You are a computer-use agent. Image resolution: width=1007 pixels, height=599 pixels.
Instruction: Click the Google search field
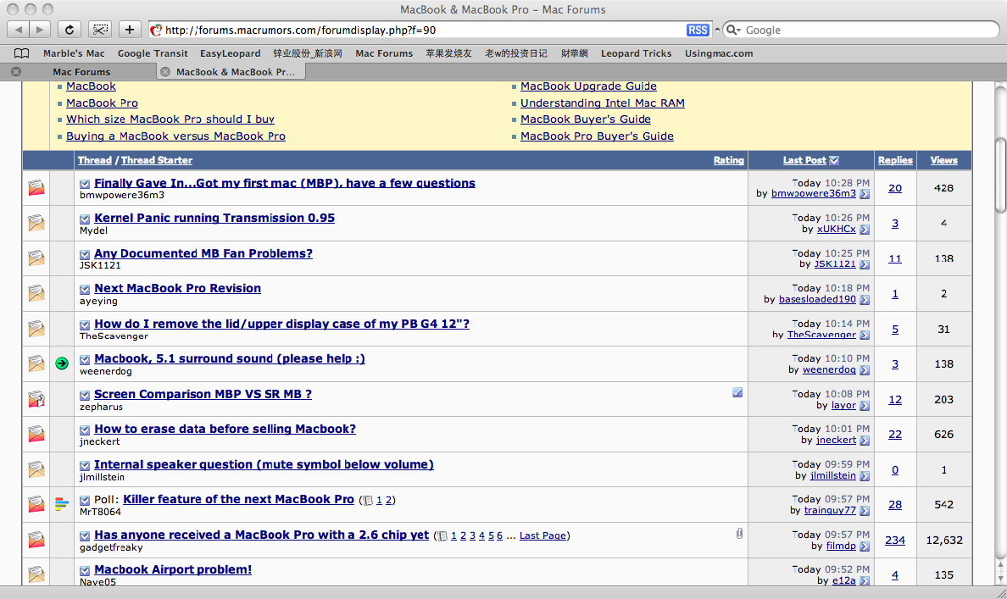pyautogui.click(x=860, y=31)
